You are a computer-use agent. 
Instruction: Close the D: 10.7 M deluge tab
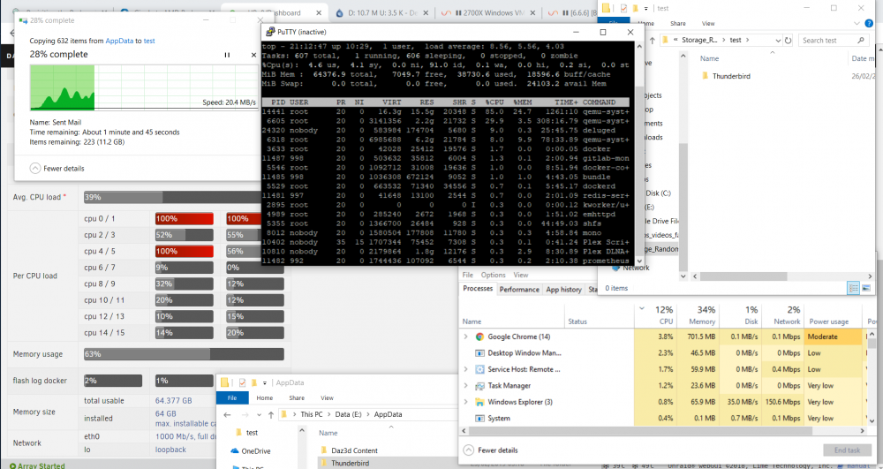[x=426, y=13]
